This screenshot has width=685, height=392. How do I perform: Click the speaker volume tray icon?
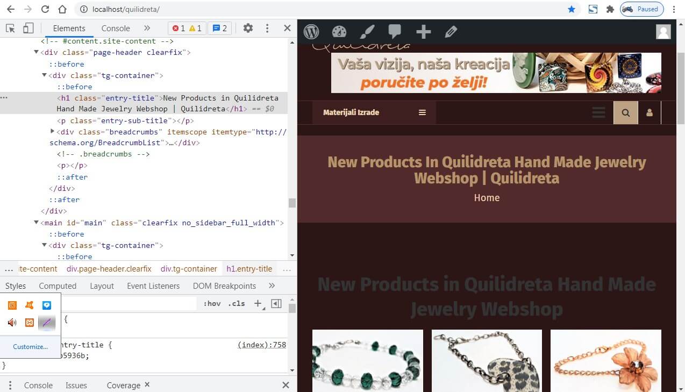coord(12,323)
